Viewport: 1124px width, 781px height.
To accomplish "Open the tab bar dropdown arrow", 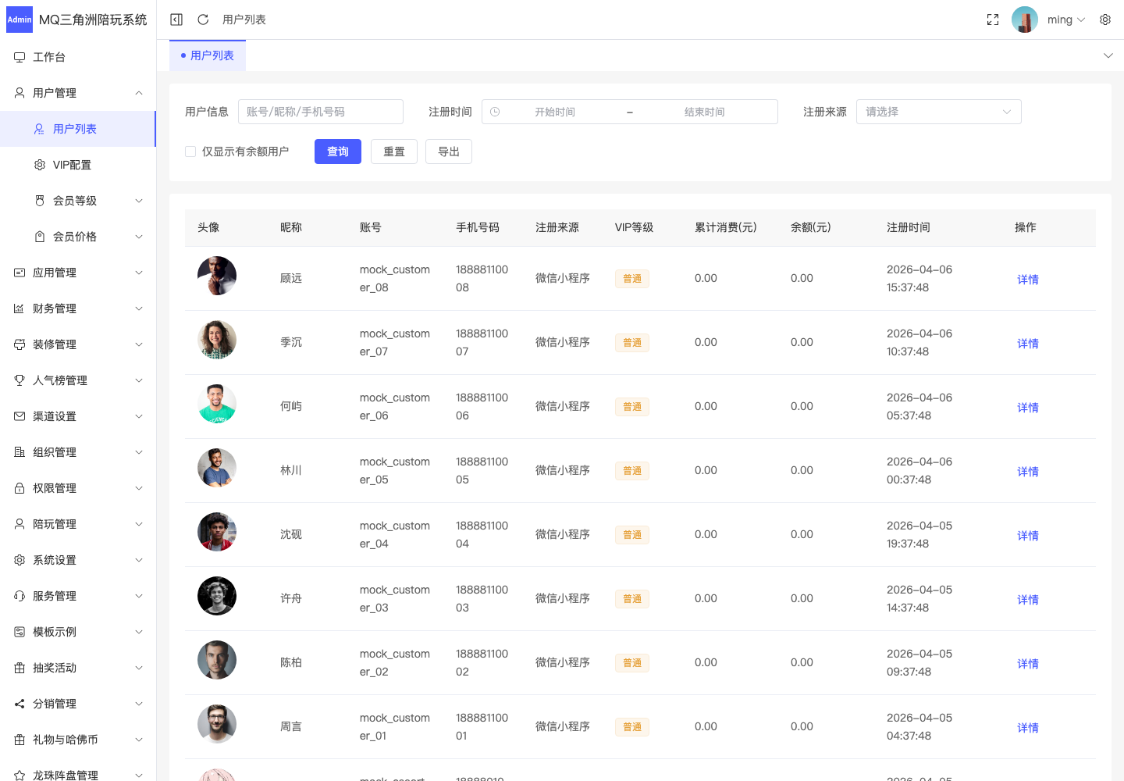I will tap(1108, 55).
